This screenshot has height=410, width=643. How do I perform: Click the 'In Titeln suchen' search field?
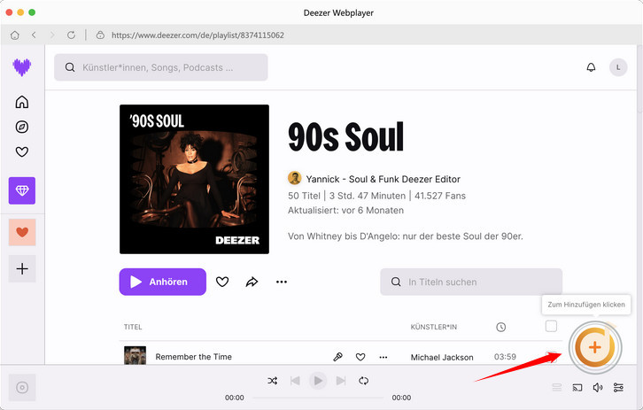[x=471, y=282]
